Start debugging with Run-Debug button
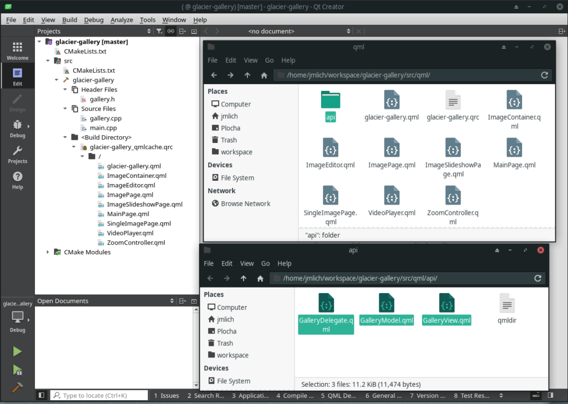 tap(17, 370)
